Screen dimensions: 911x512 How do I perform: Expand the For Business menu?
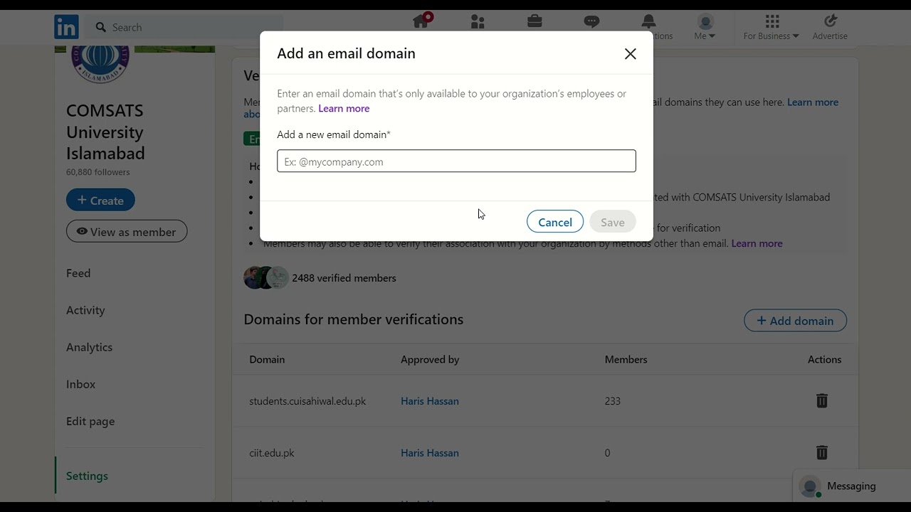(772, 27)
